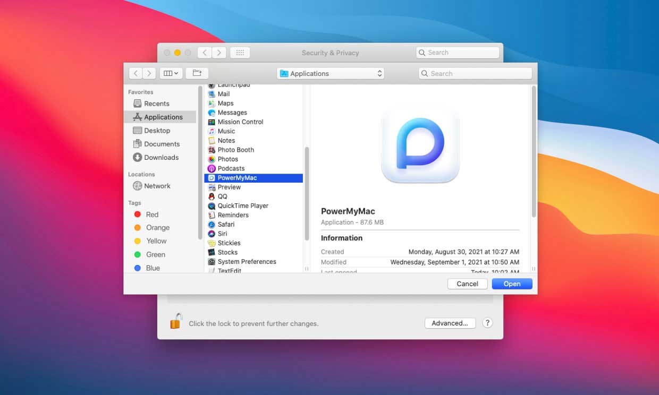This screenshot has height=395, width=659.
Task: Click the file dialog search field
Action: tap(475, 73)
